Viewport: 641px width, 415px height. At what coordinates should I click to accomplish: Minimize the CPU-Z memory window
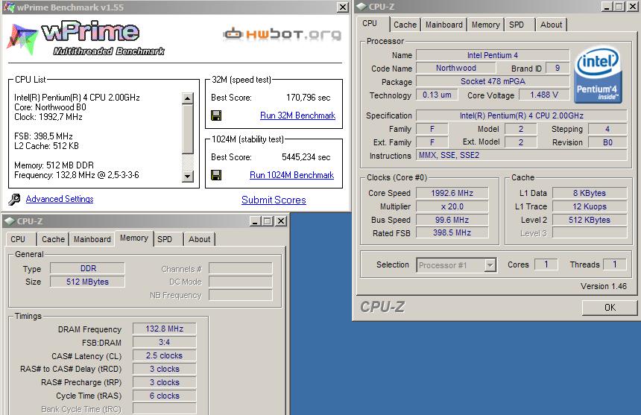coord(255,221)
